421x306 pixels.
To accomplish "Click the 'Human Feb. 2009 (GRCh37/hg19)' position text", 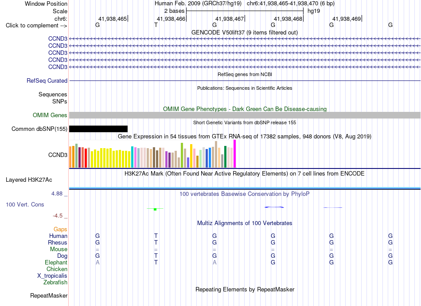I will click(198, 4).
